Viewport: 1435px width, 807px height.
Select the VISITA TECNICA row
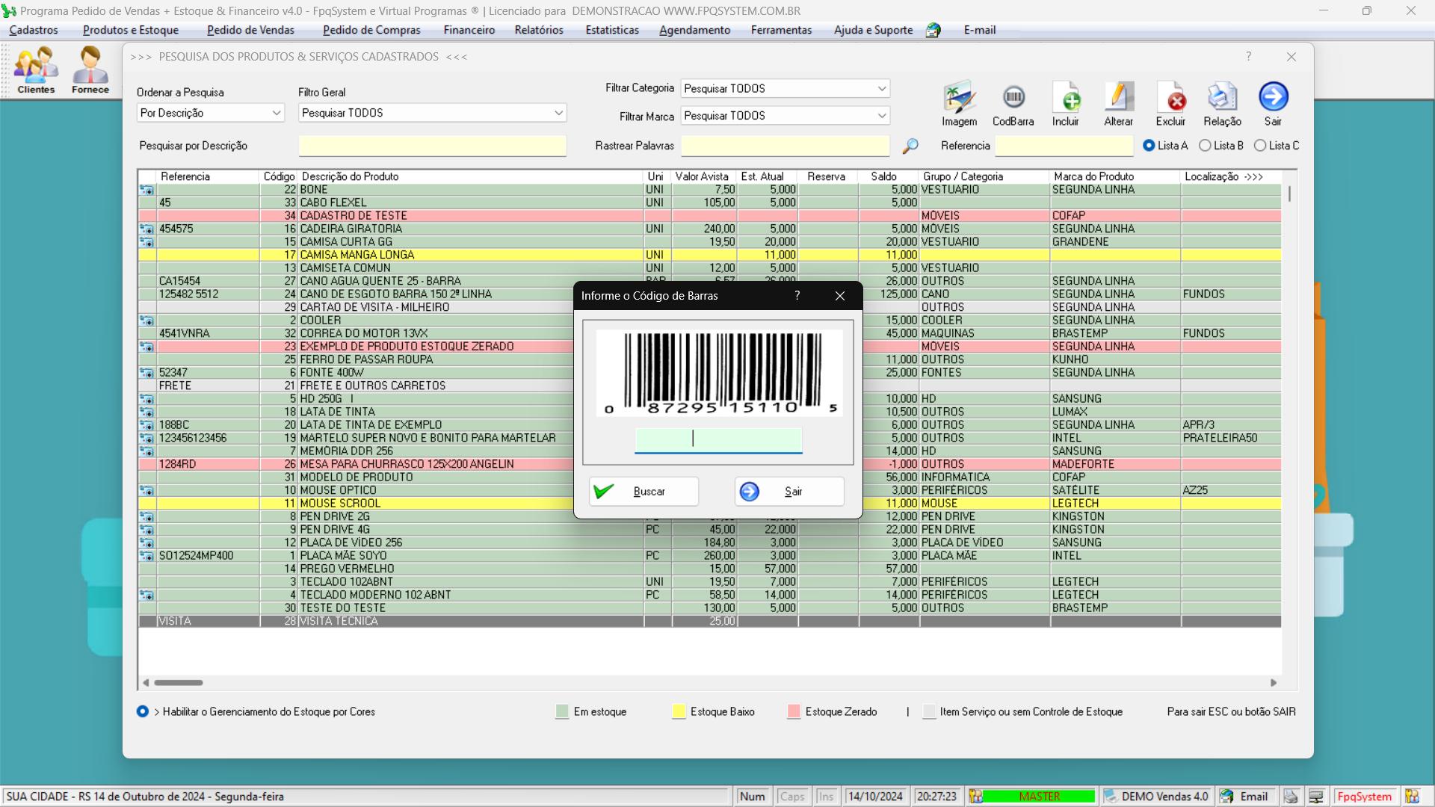(710, 622)
